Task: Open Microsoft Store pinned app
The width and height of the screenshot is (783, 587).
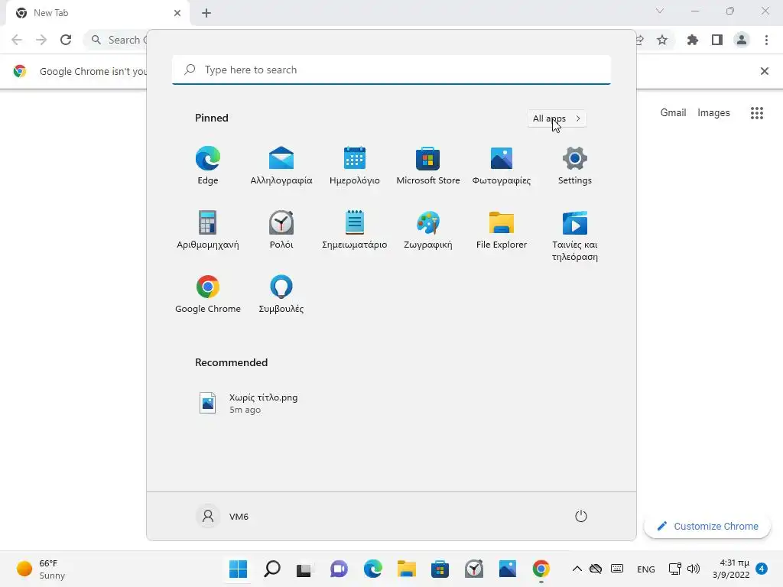Action: [x=428, y=166]
